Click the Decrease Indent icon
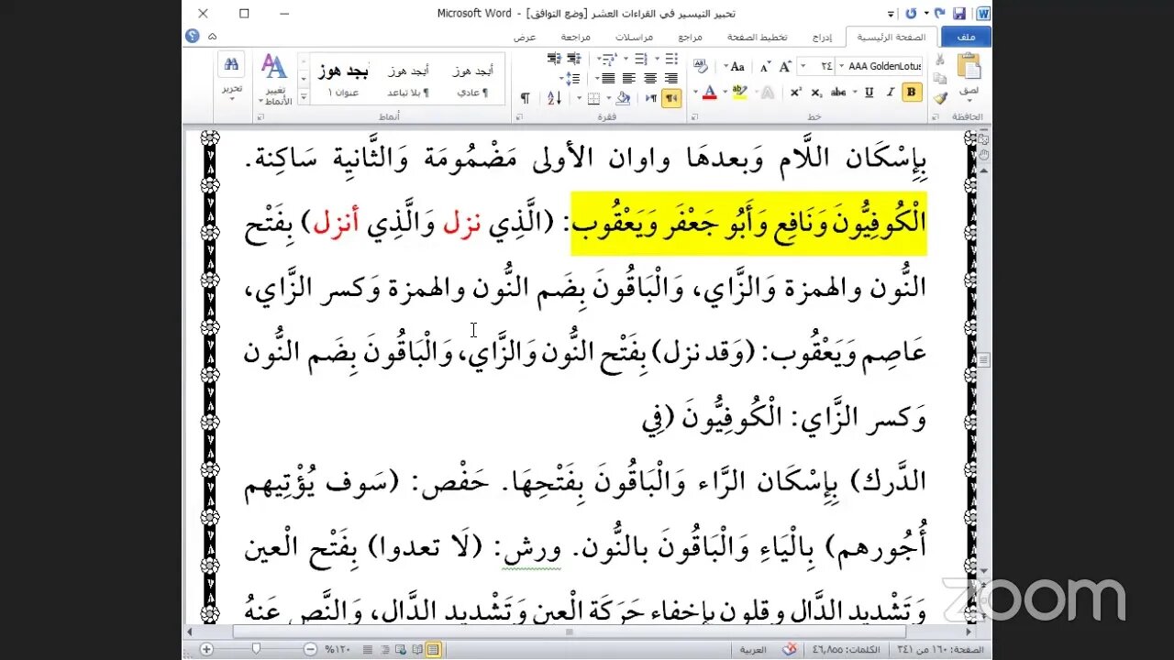Viewport: 1174px width, 660px height. coord(573,59)
